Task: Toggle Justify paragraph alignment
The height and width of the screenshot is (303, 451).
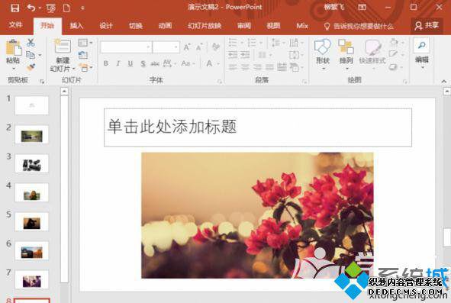Action: (x=270, y=67)
